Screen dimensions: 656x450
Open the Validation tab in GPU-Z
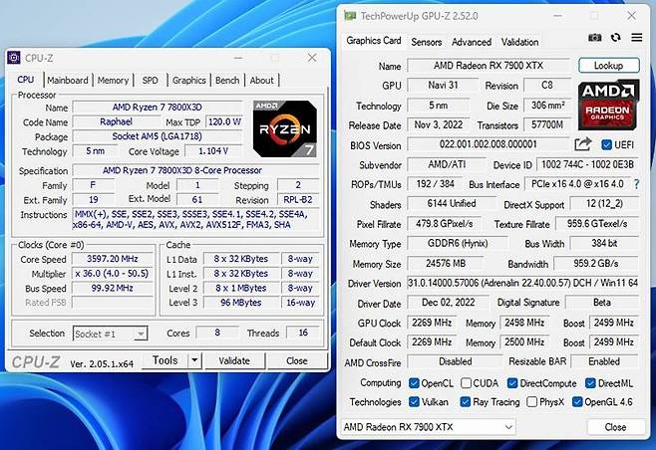pyautogui.click(x=520, y=42)
